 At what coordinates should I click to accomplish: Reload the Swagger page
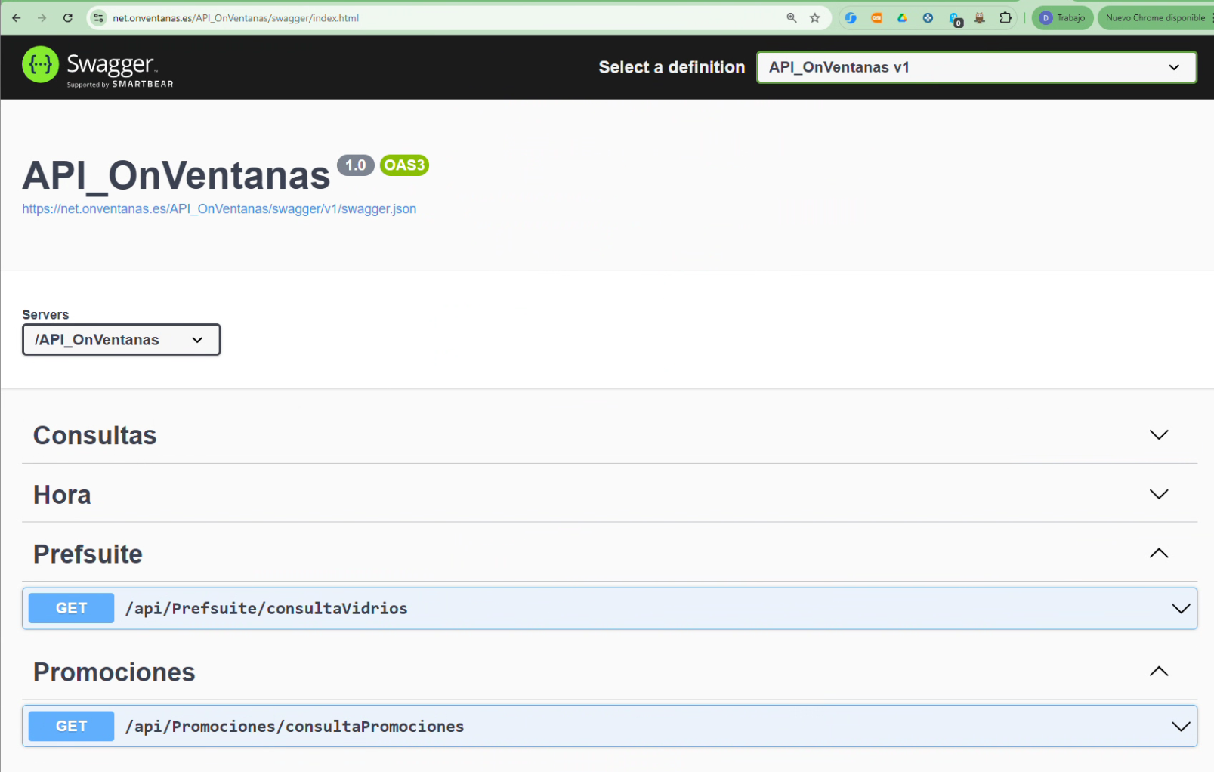point(68,17)
